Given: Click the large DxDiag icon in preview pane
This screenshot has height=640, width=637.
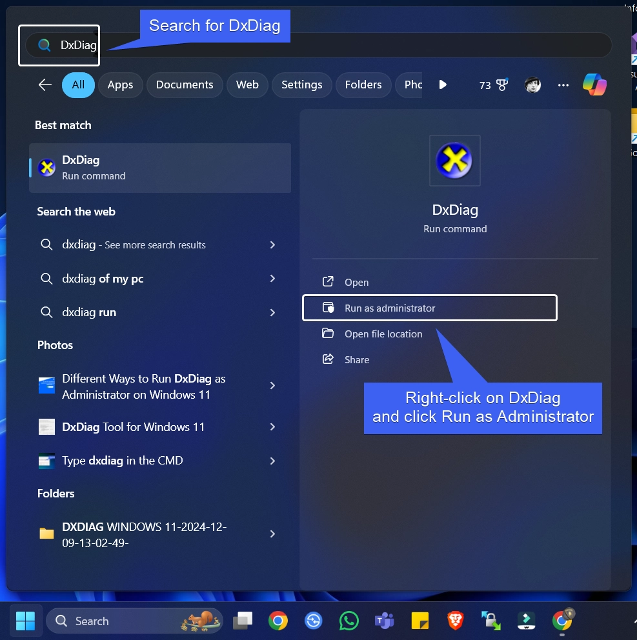Looking at the screenshot, I should (454, 161).
